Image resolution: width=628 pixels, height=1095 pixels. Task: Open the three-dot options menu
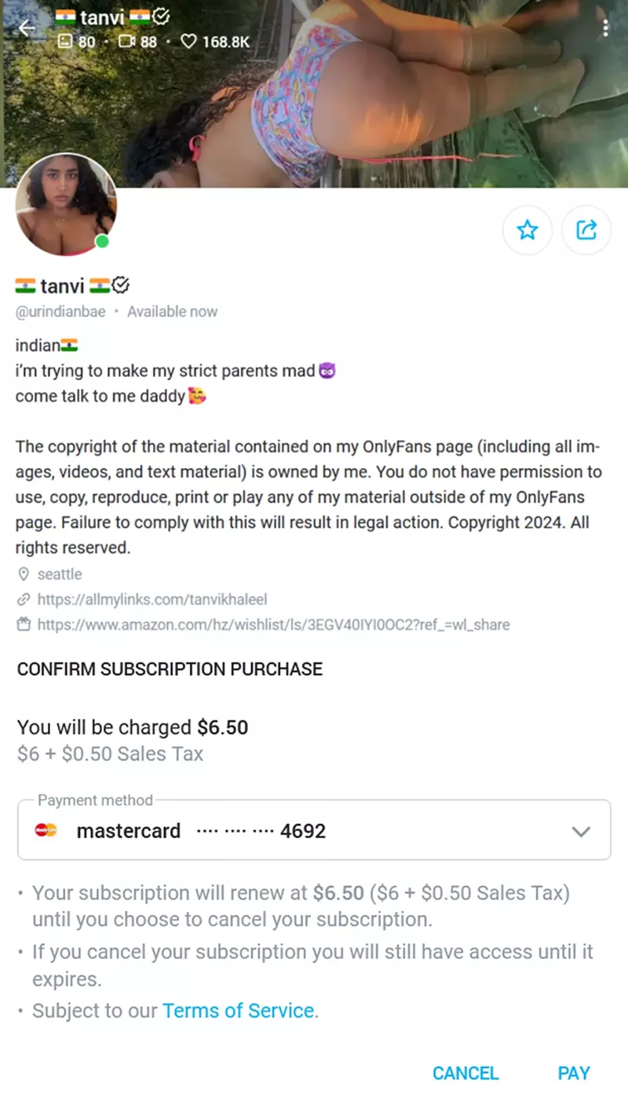click(605, 27)
